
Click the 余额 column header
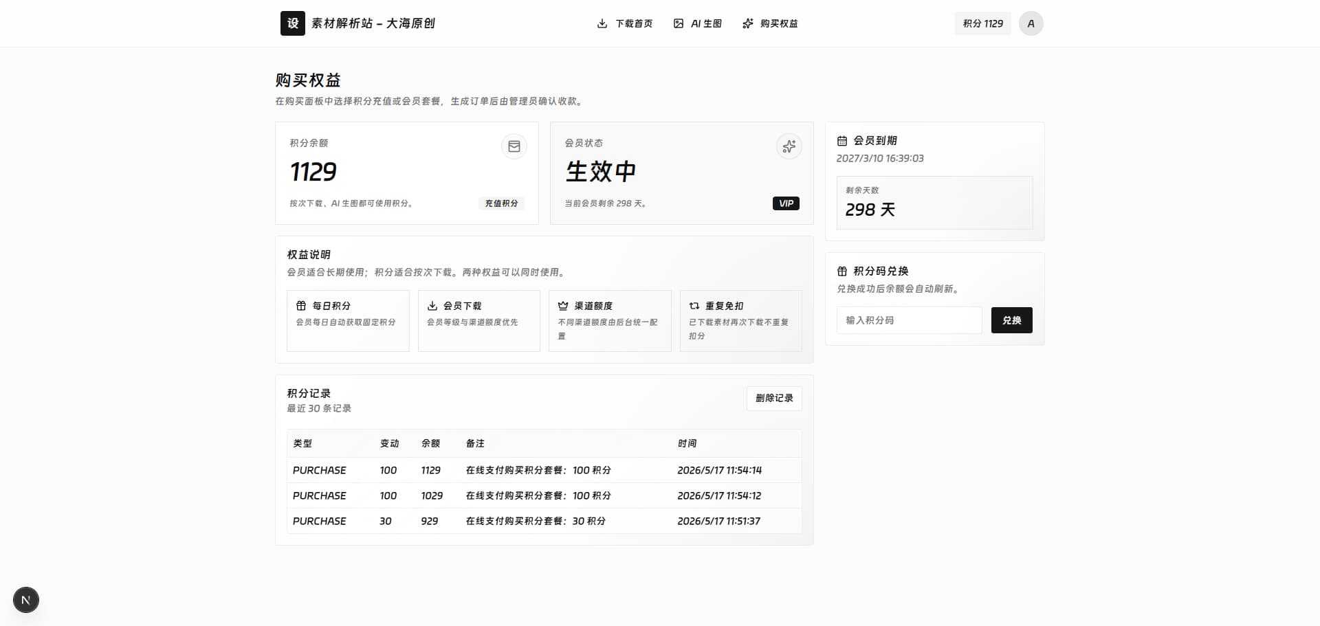point(430,444)
